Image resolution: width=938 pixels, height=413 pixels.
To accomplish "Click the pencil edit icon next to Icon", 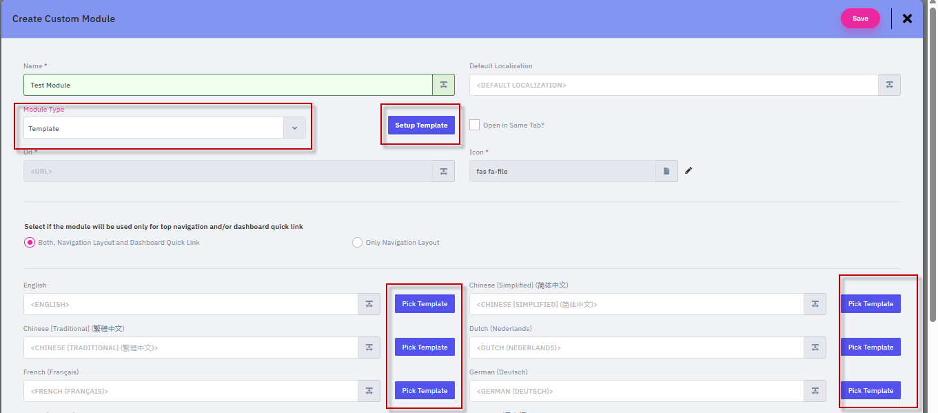I will click(689, 170).
